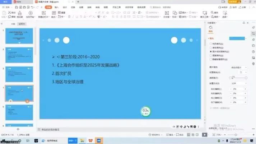The width and height of the screenshot is (256, 144).
Task: Click the Shapes (形状) tool icon
Action: [174, 15]
